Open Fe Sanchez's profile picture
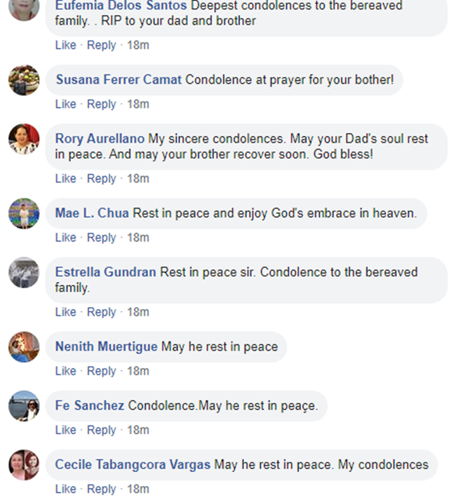The width and height of the screenshot is (474, 500). coord(24,406)
